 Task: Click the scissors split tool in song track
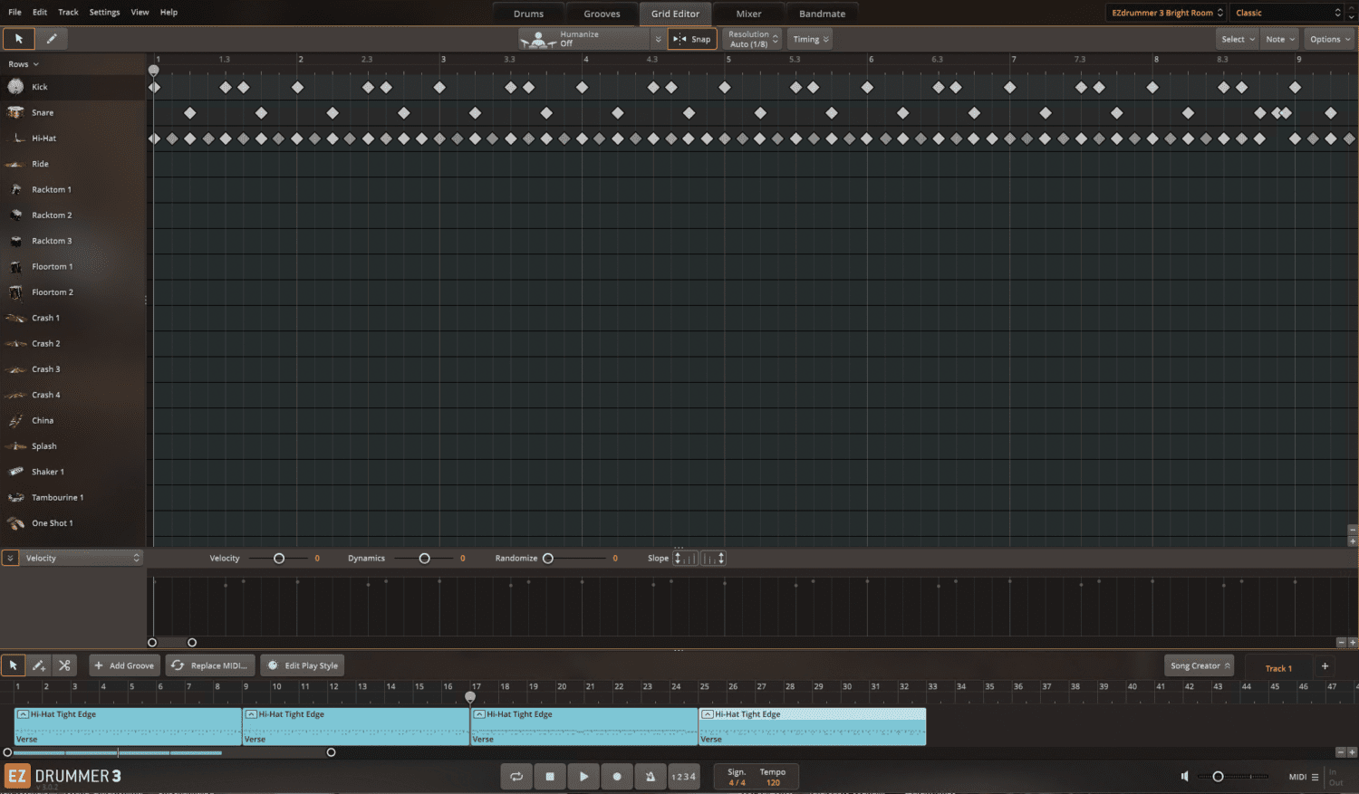tap(64, 665)
